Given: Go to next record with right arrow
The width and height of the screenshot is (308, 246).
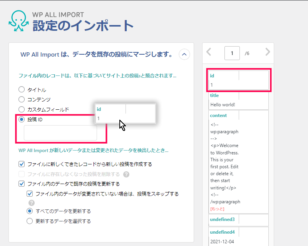Looking at the screenshot, I should tap(268, 52).
